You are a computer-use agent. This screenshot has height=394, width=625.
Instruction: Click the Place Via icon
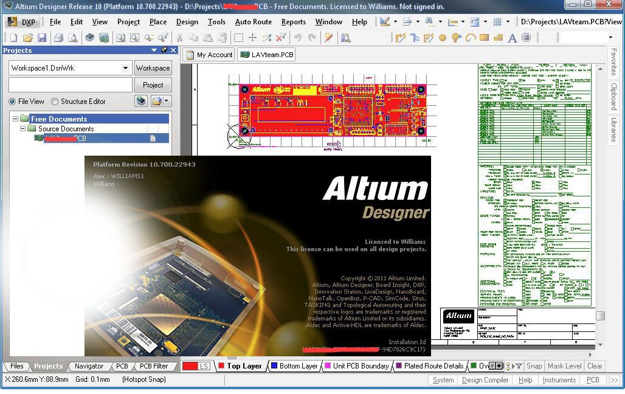(x=456, y=38)
